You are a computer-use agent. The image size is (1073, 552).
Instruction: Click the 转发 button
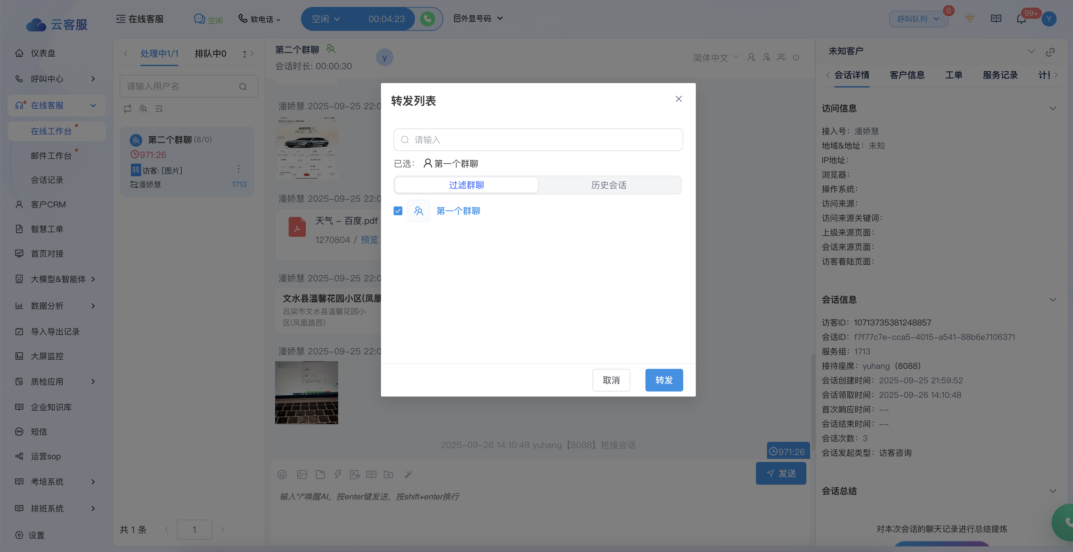click(664, 380)
